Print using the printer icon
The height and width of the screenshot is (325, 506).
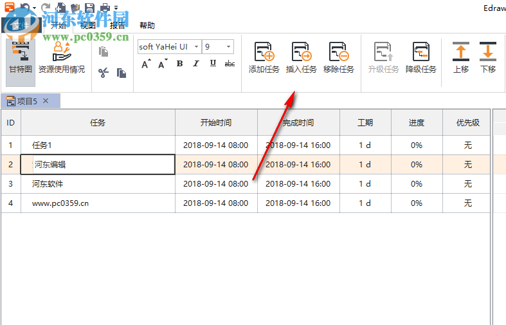pyautogui.click(x=105, y=8)
